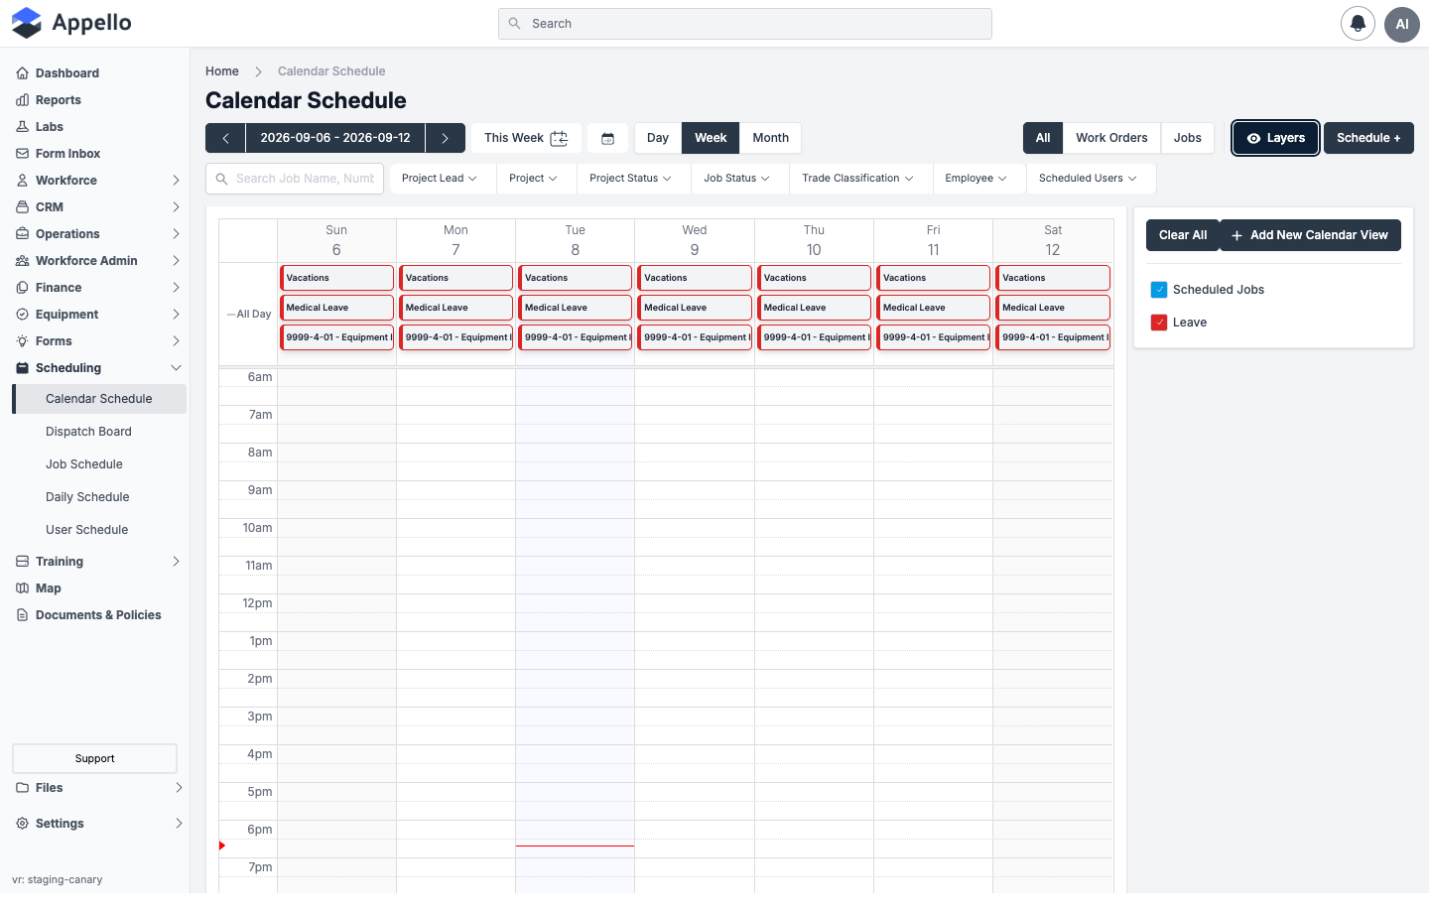
Task: Click the Finance sidebar icon
Action: pyautogui.click(x=22, y=288)
